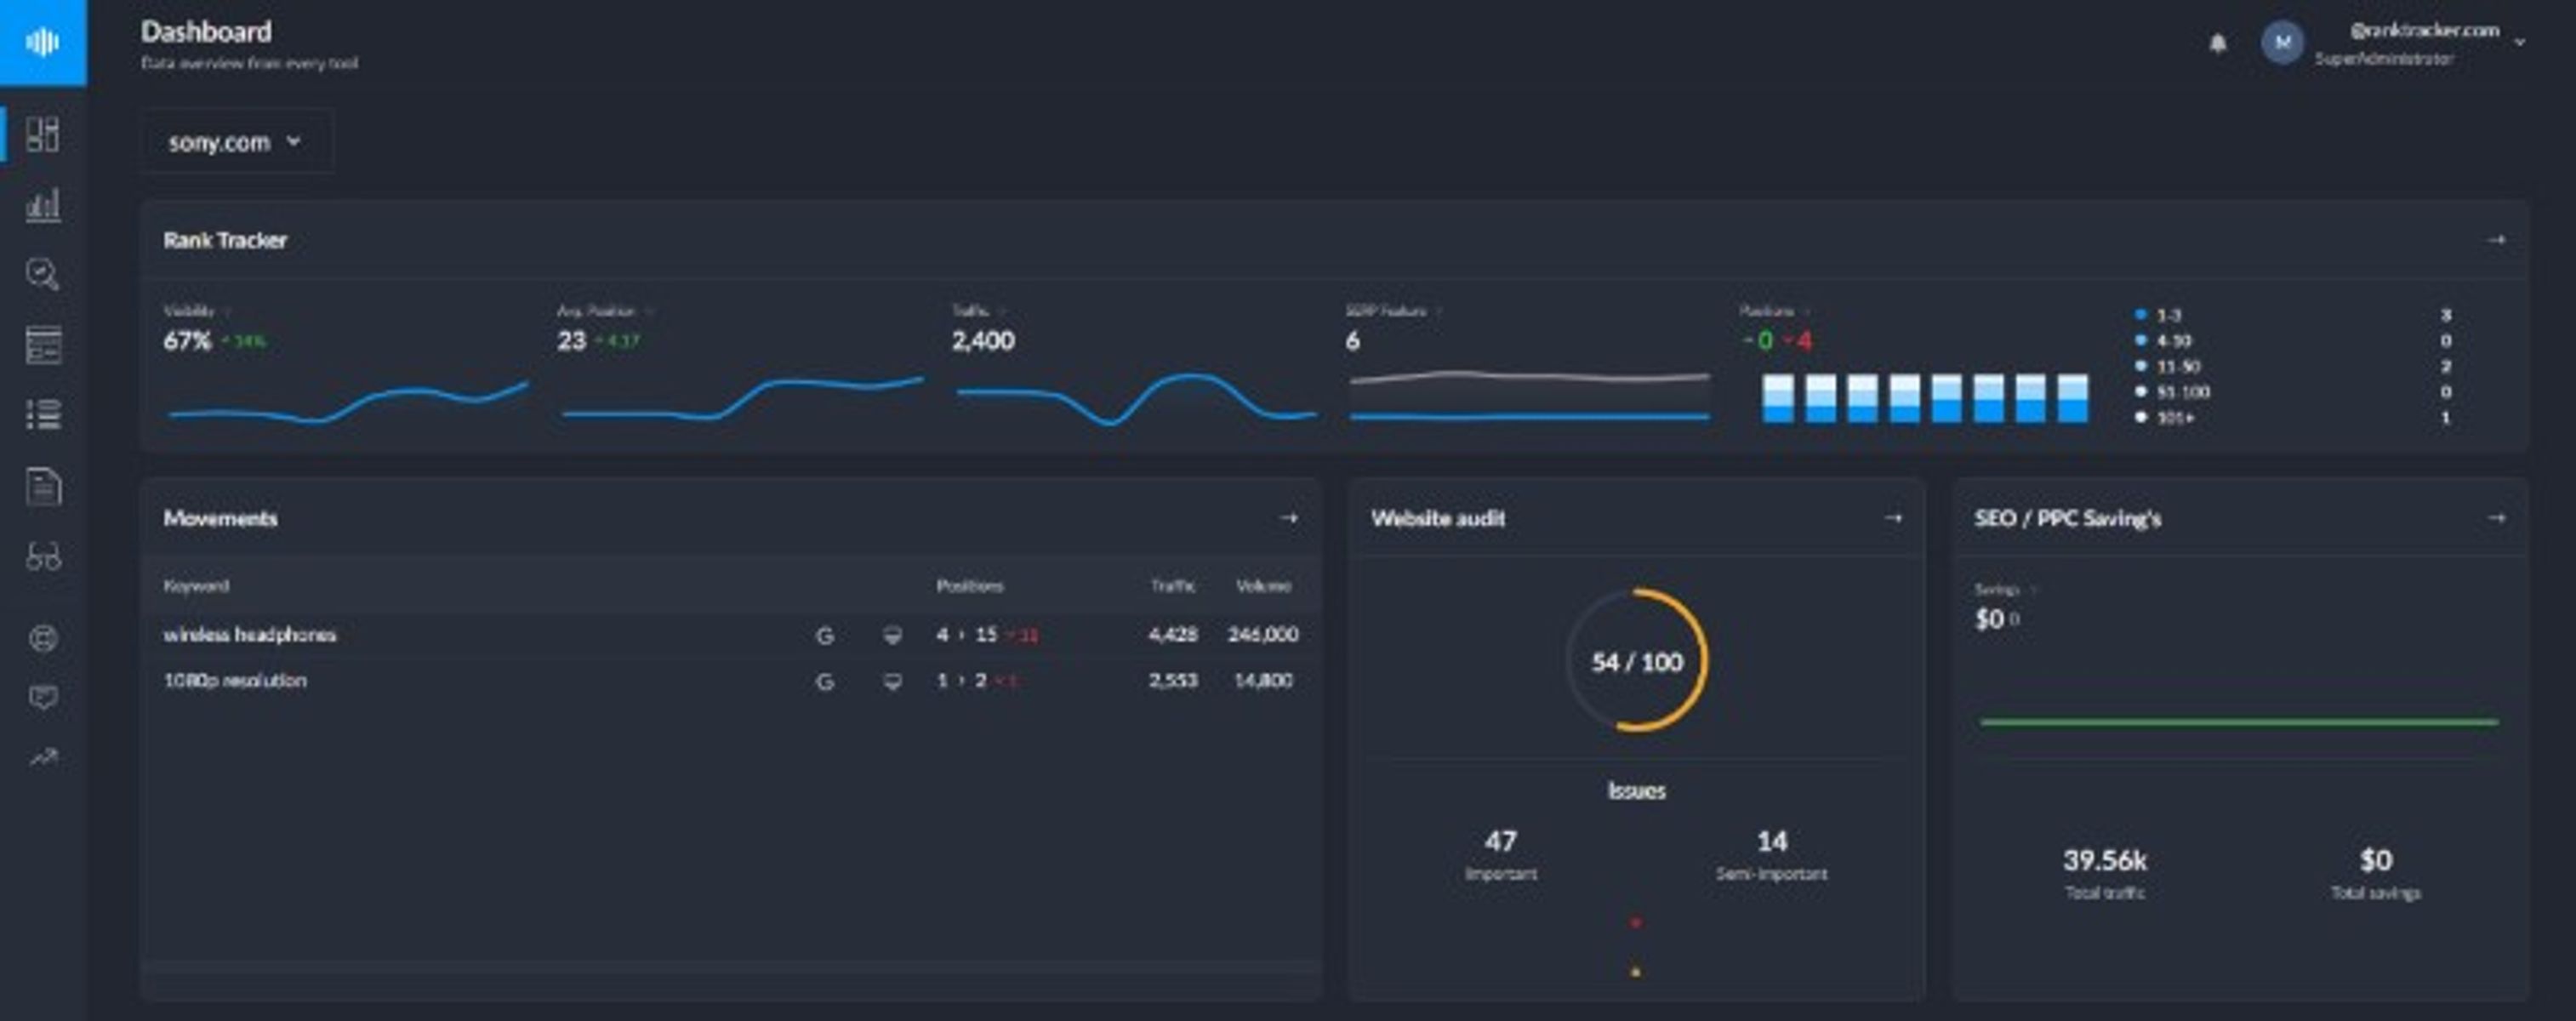Open the Dashboard grid icon in sidebar
The image size is (2576, 1021).
pyautogui.click(x=43, y=134)
